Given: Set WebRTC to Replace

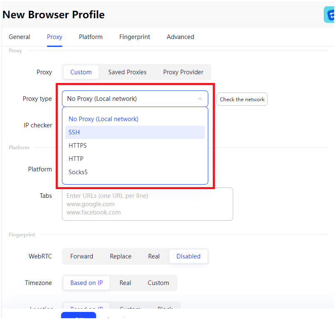Looking at the screenshot, I should pyautogui.click(x=121, y=256).
